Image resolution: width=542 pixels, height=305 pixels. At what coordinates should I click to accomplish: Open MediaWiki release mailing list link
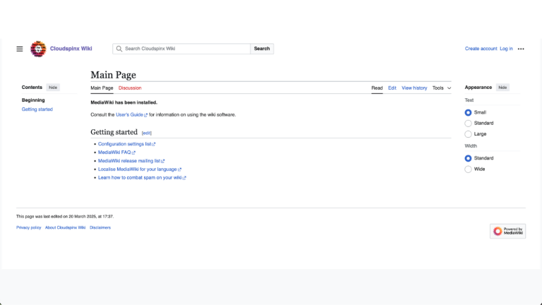click(x=129, y=161)
